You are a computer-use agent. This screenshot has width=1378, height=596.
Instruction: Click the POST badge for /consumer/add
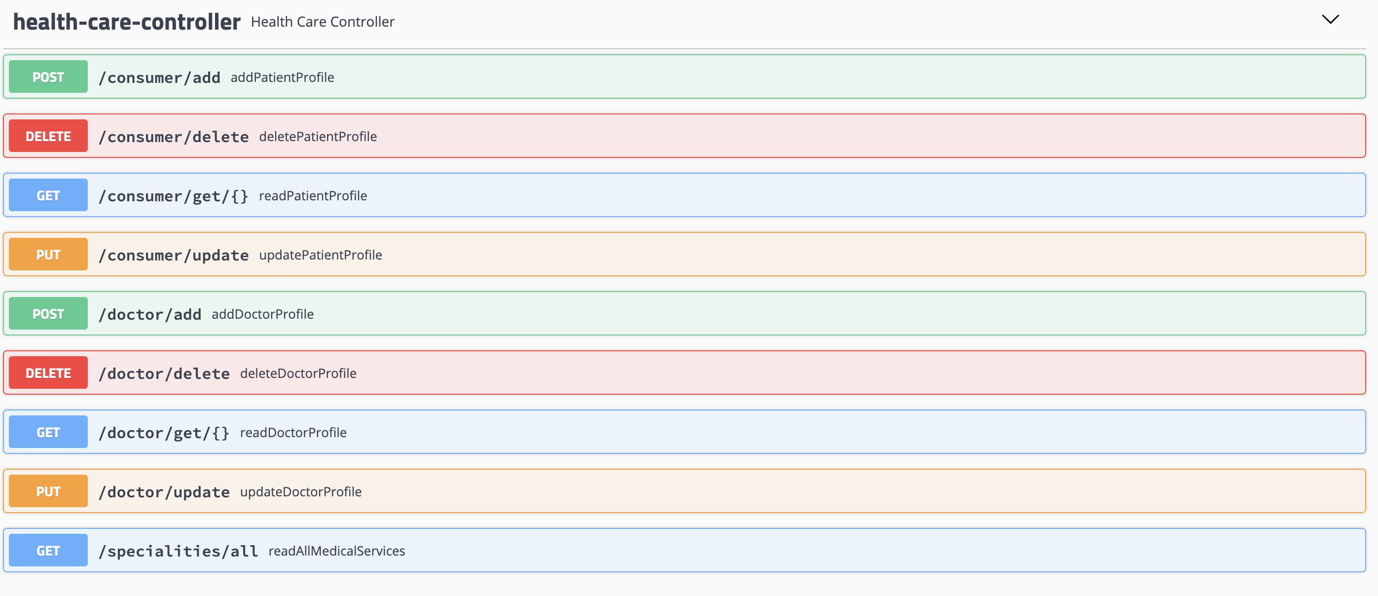[x=48, y=77]
